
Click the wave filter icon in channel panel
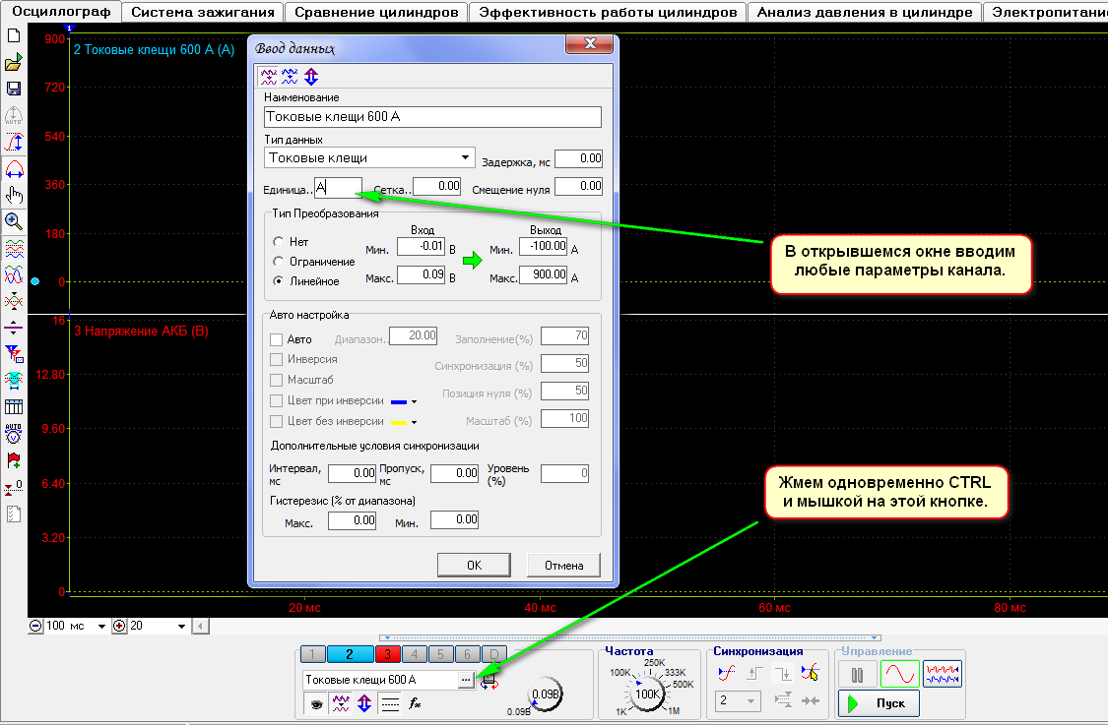click(341, 703)
